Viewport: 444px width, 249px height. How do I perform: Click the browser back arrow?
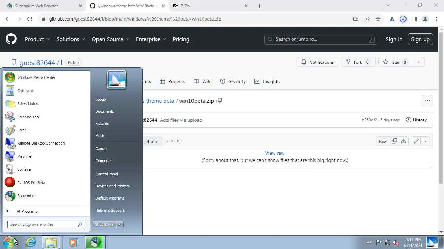coord(8,19)
